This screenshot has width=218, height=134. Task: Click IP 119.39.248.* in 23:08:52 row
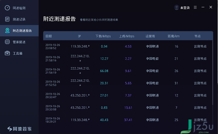tap(80, 46)
